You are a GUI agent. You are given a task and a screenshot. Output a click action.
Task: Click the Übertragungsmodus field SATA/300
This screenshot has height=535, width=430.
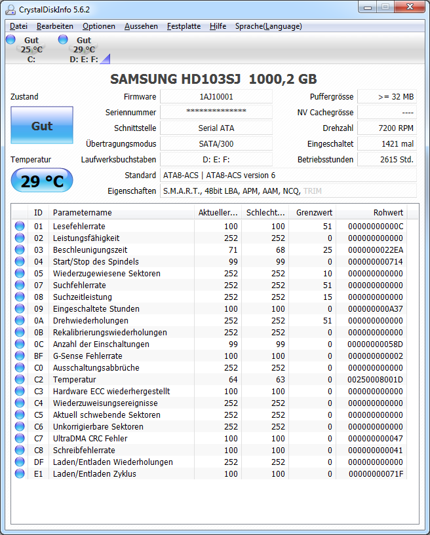click(216, 143)
